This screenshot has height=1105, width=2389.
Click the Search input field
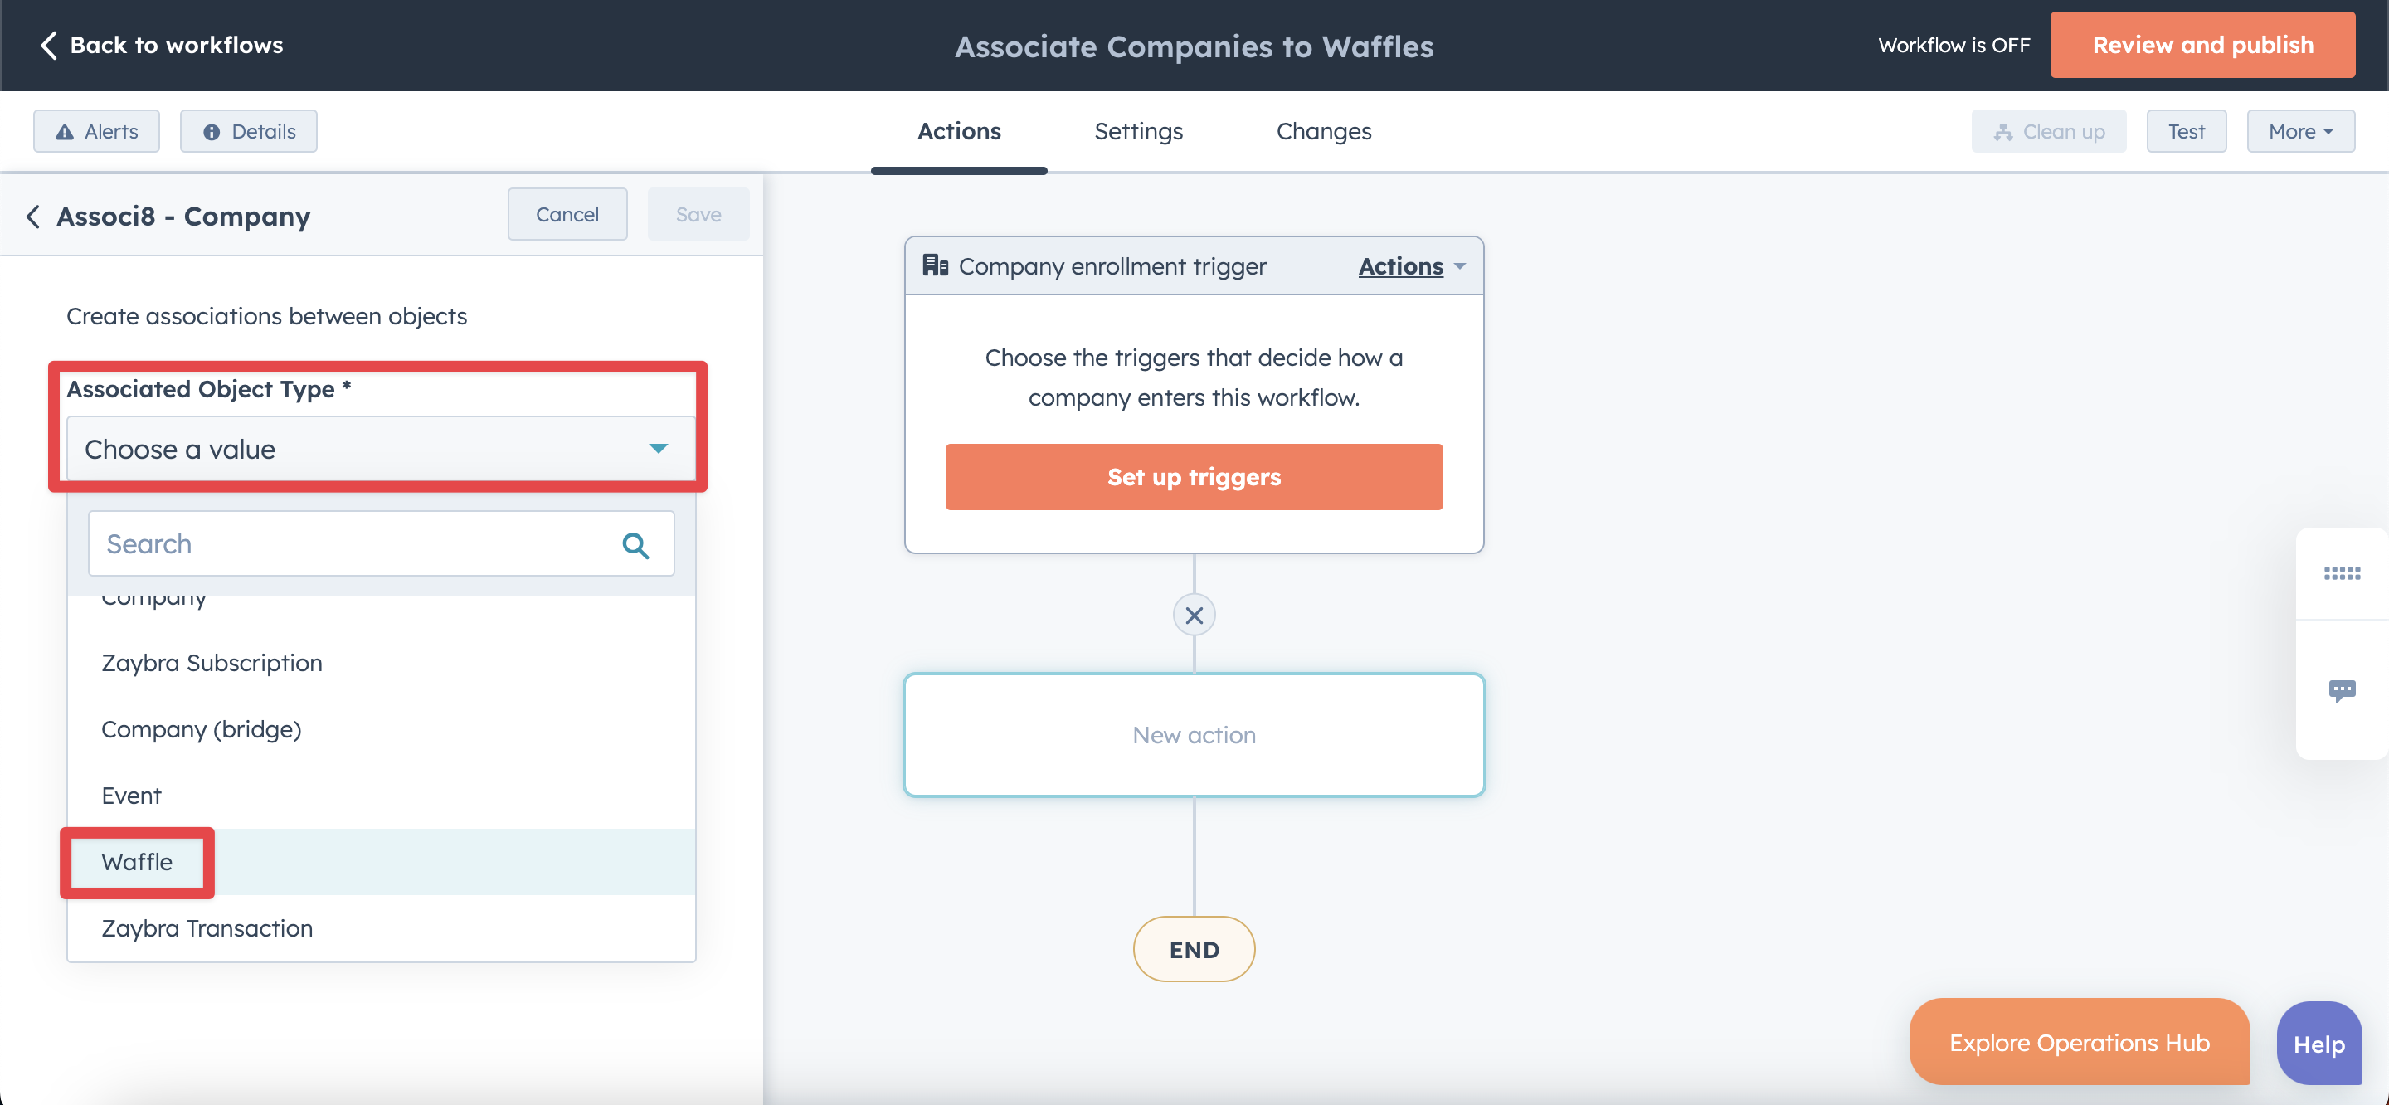click(353, 543)
